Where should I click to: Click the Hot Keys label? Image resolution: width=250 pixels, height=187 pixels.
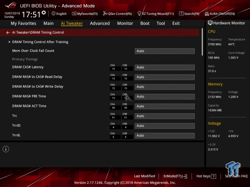pos(203,176)
